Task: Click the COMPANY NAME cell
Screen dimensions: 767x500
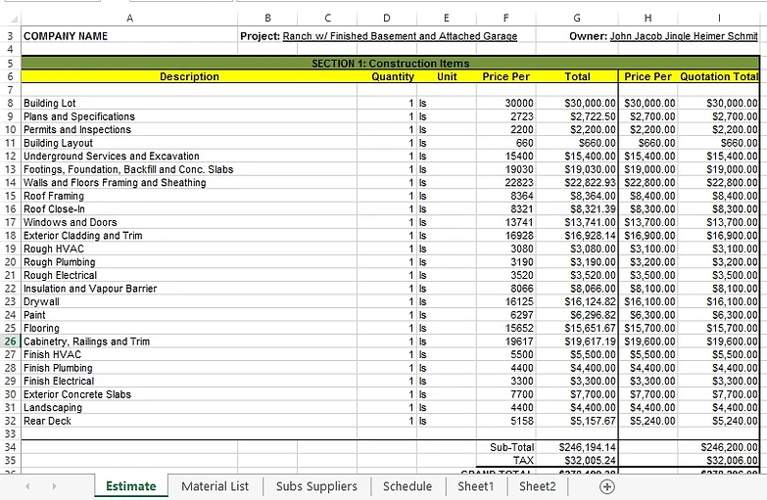Action: [x=129, y=36]
